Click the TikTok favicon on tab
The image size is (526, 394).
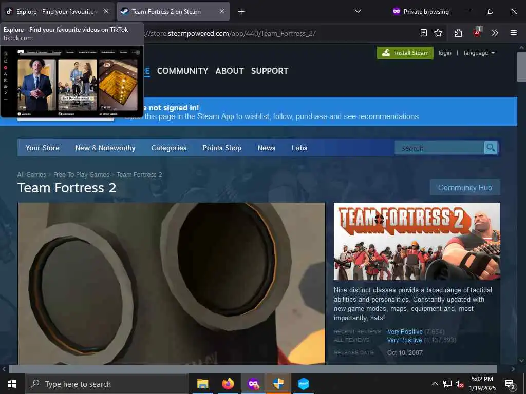9,11
